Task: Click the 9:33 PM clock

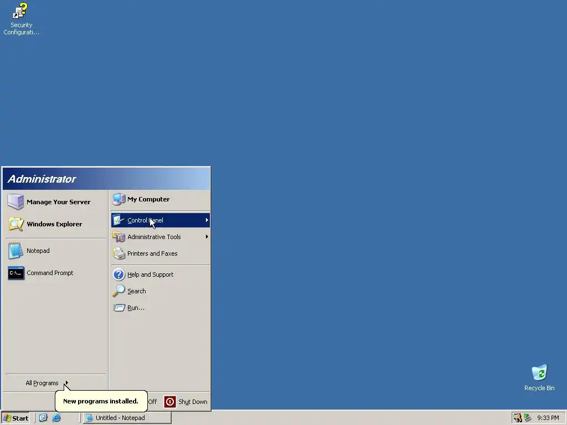Action: point(548,418)
